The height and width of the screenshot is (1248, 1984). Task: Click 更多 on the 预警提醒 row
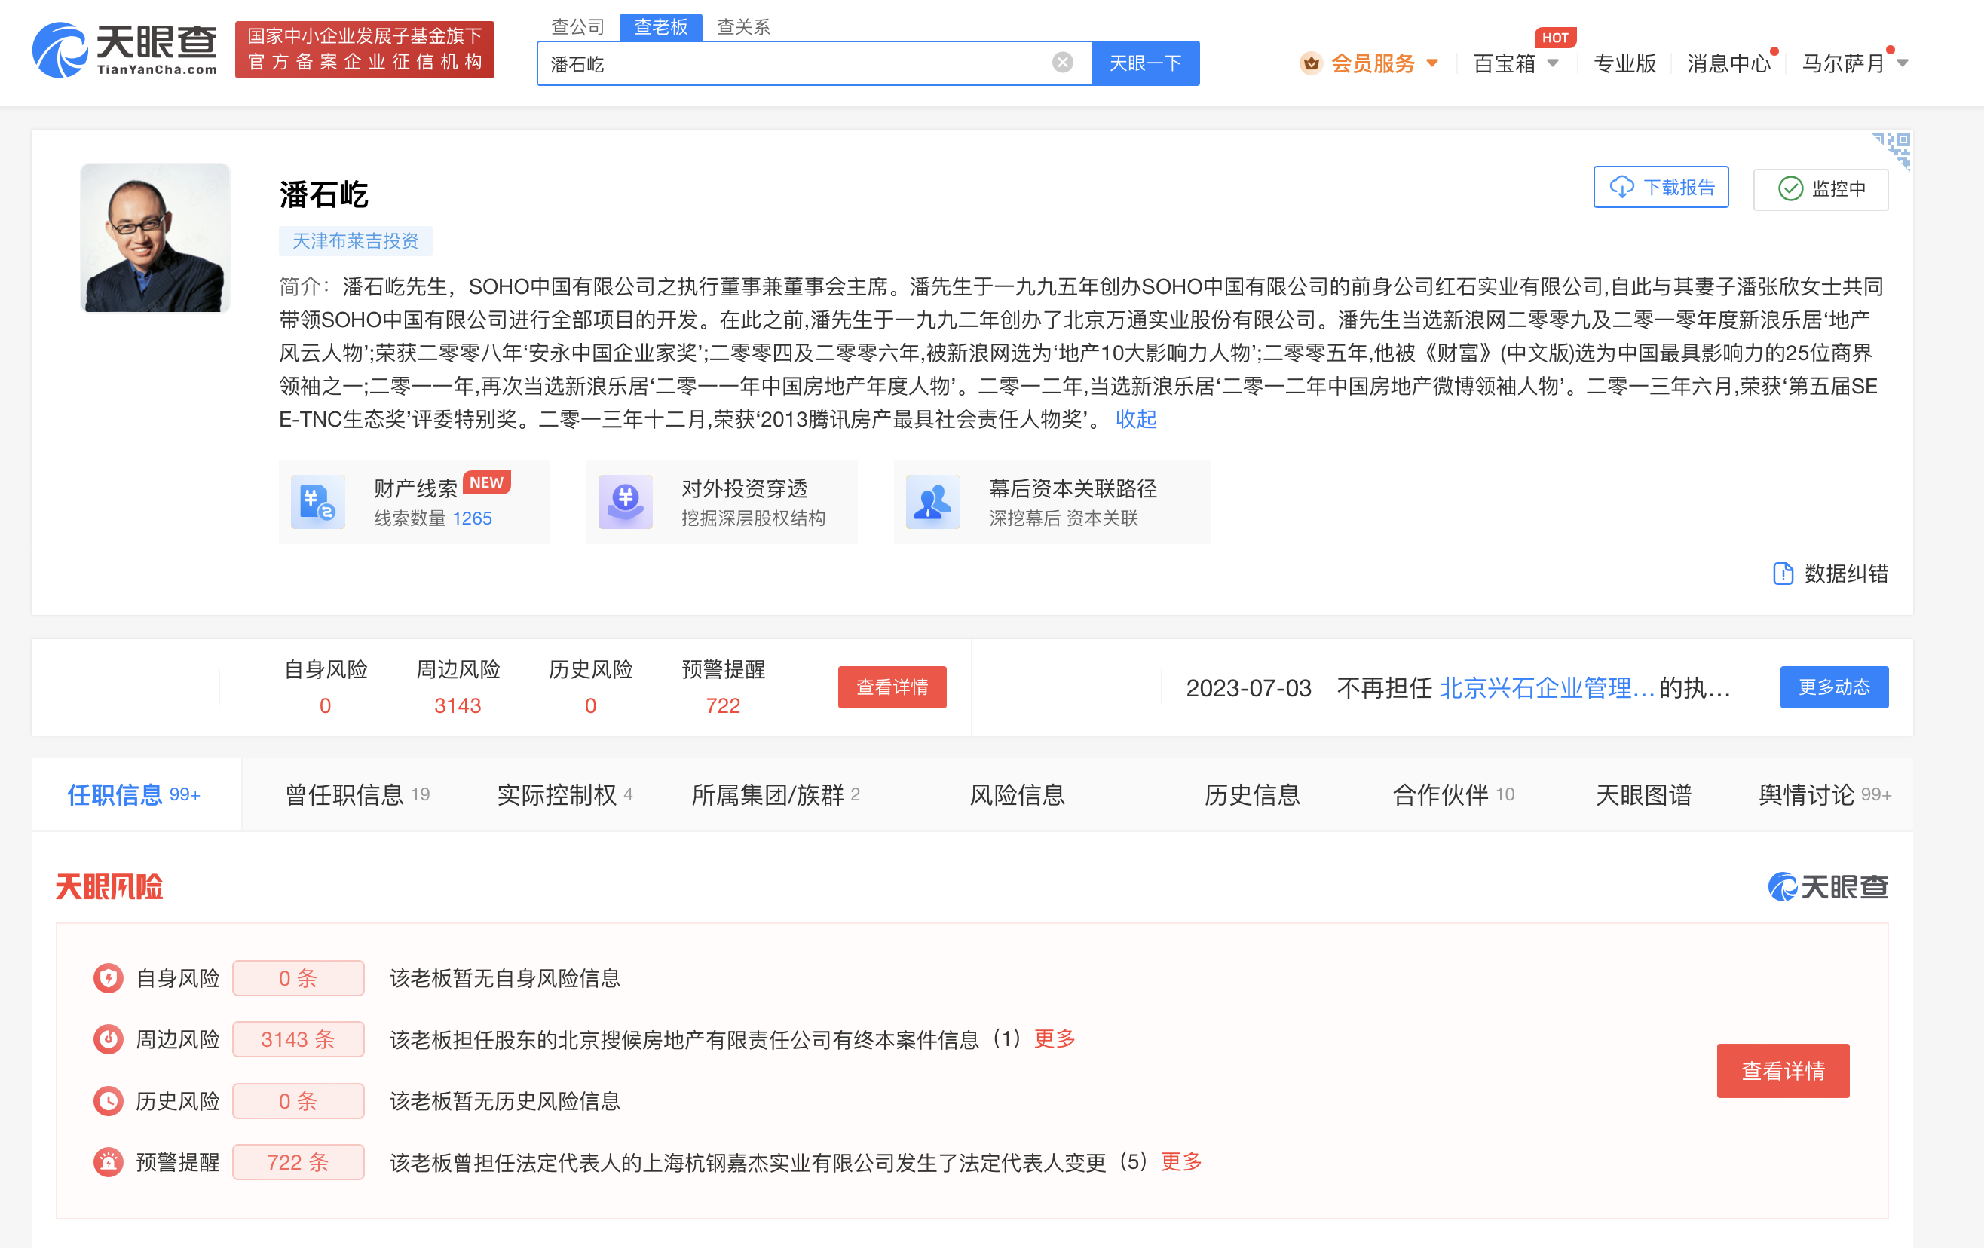pos(1180,1161)
